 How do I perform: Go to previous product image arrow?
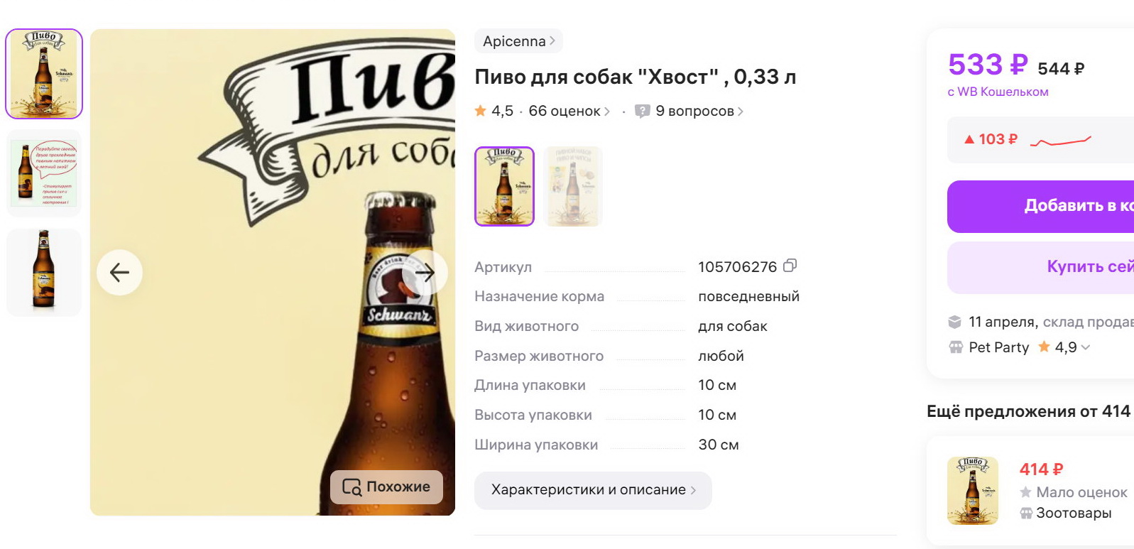(119, 272)
